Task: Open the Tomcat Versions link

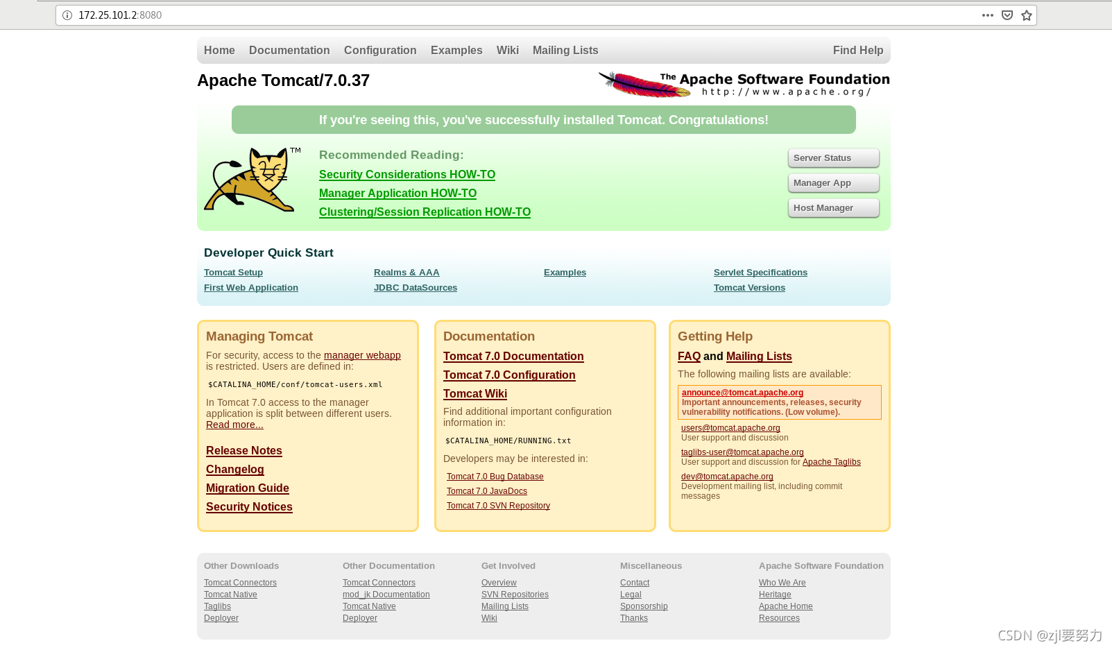Action: click(749, 288)
